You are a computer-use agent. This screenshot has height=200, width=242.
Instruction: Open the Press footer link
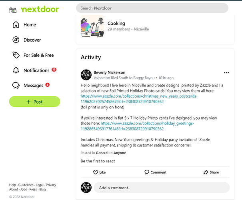(33, 189)
